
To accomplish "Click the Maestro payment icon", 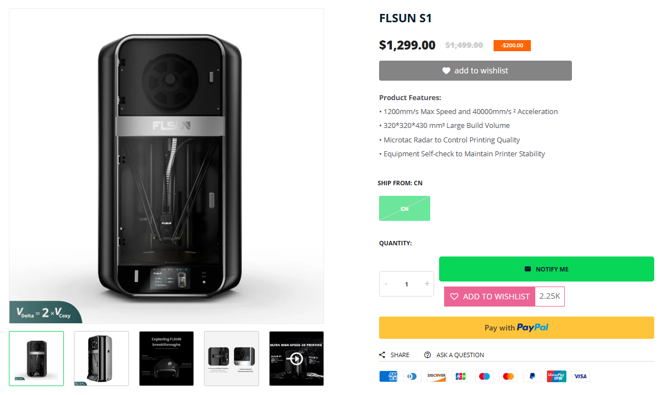I will [x=484, y=376].
